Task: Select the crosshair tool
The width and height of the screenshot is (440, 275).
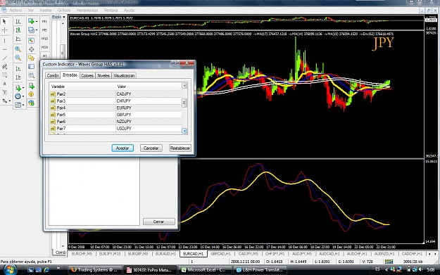Action: [x=4, y=30]
